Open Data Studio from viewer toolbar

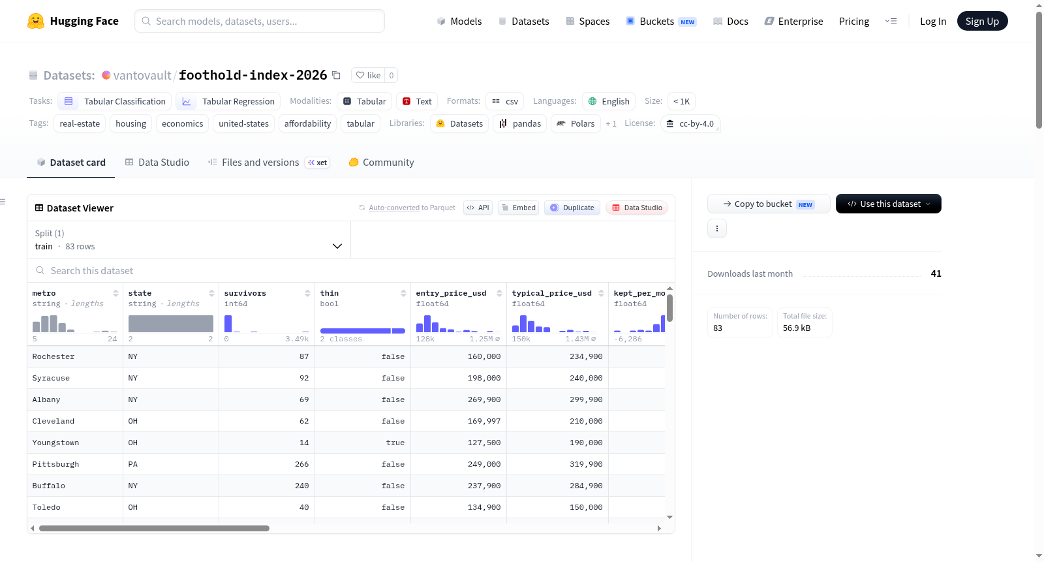pyautogui.click(x=637, y=208)
